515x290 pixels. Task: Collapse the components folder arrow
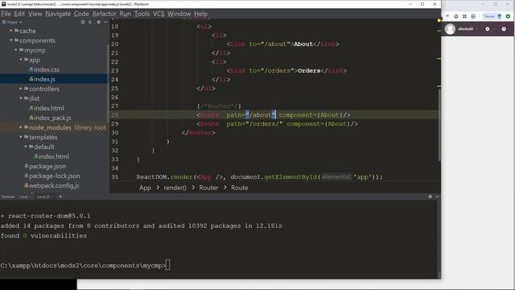coord(10,40)
